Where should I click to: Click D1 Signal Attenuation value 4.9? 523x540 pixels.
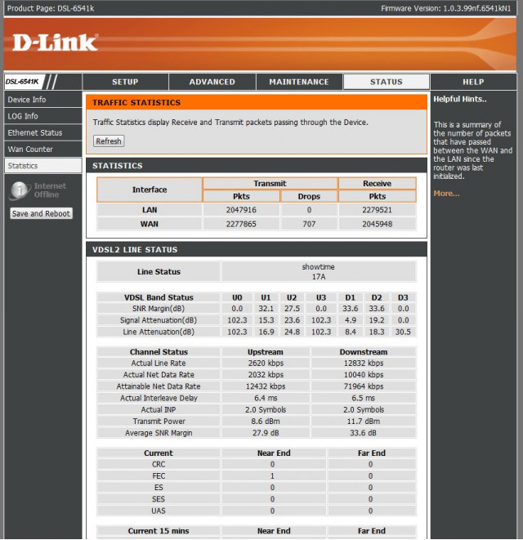tap(351, 320)
